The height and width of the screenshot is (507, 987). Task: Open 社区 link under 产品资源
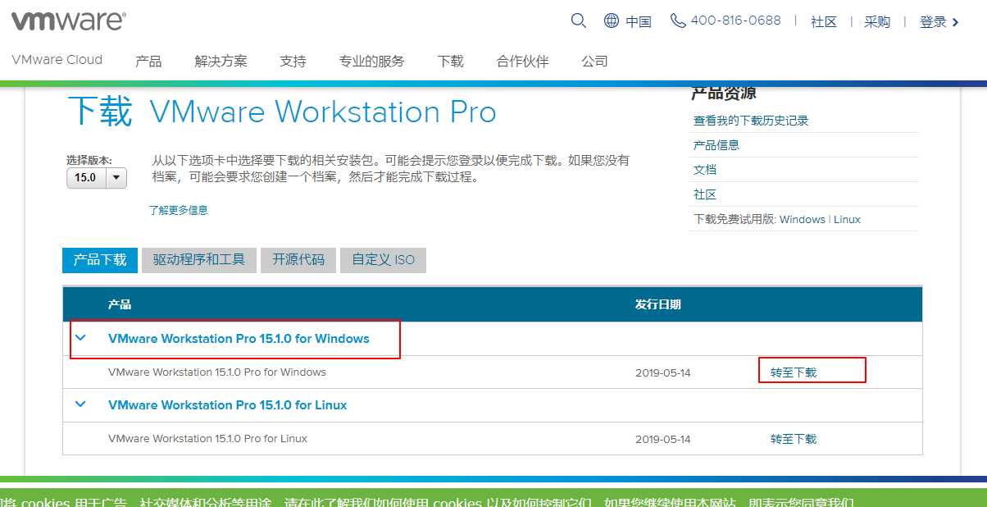pos(705,194)
